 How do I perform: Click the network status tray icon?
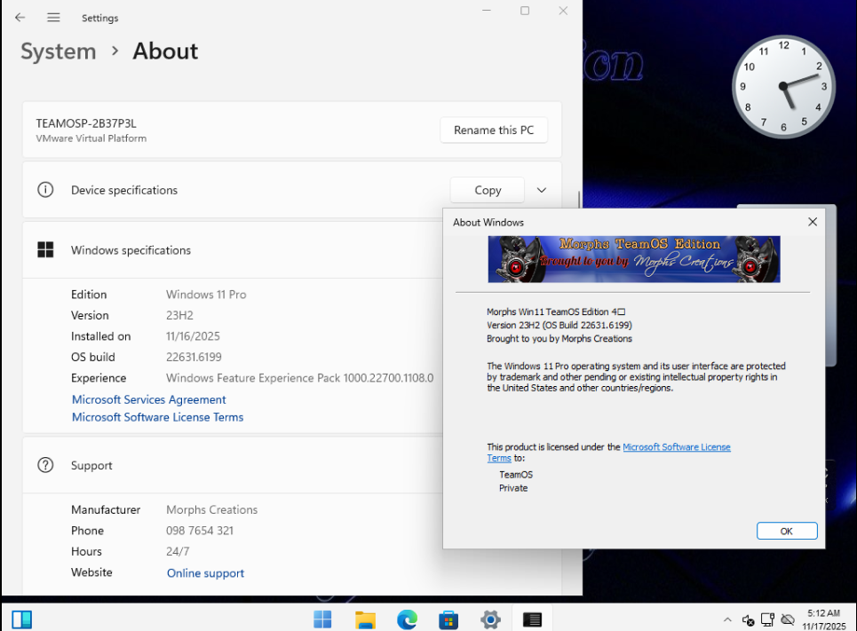pos(767,619)
